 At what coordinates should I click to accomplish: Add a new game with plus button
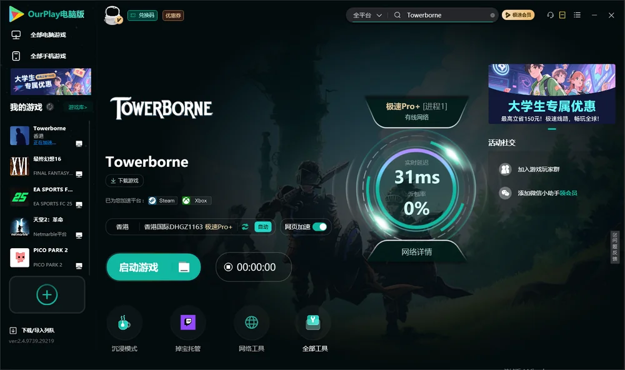click(x=47, y=294)
